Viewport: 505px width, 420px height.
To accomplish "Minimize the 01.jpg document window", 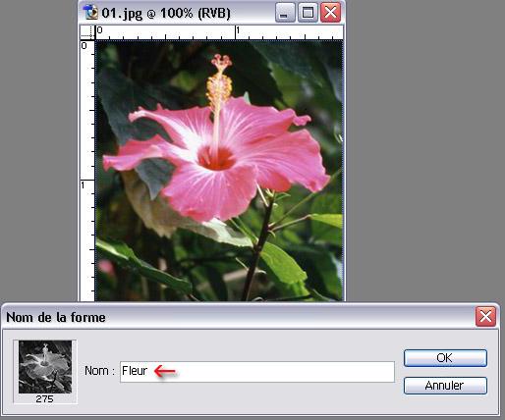I will [x=285, y=13].
